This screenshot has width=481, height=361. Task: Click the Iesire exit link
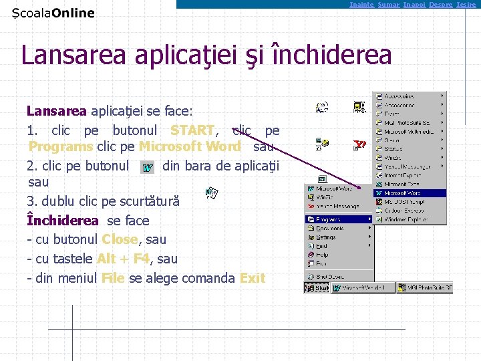tap(466, 4)
